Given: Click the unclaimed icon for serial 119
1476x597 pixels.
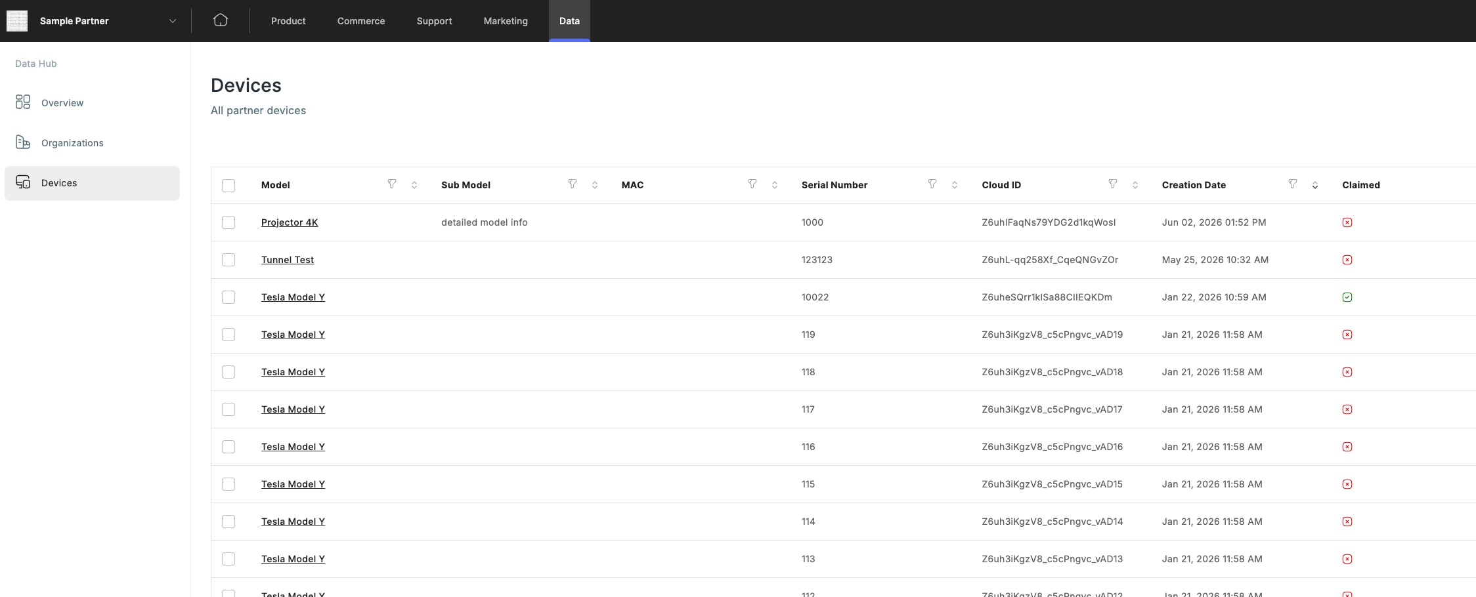Looking at the screenshot, I should [1347, 335].
